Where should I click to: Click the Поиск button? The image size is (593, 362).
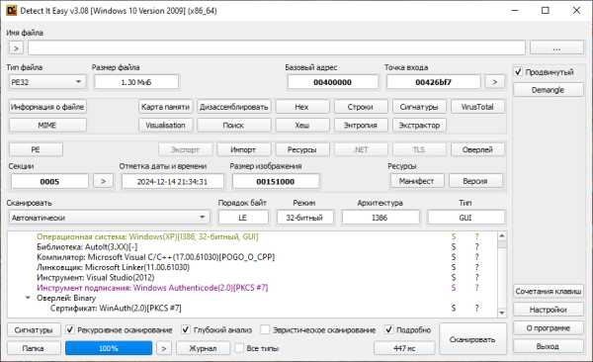tap(233, 126)
